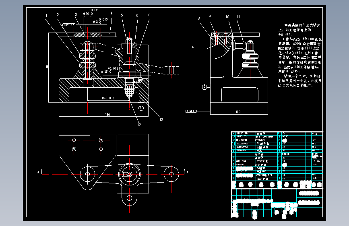Click part callout number 11 in side view
This screenshot has width=349, height=226.
coord(238,16)
